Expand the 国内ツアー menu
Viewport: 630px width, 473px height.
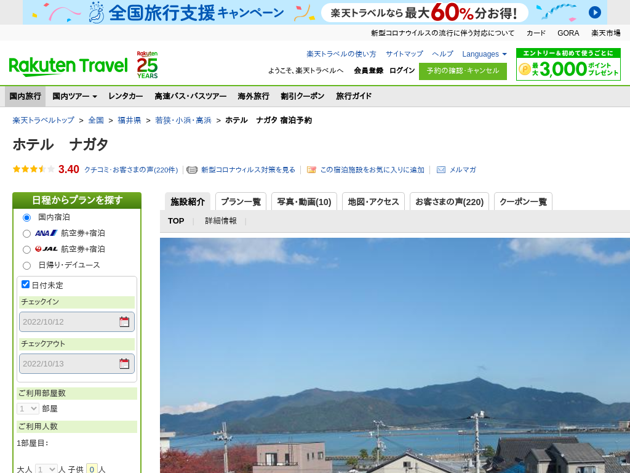pyautogui.click(x=74, y=96)
